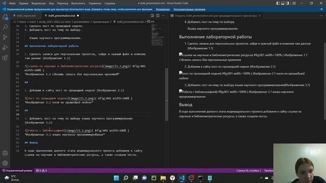Click image/i5.3.png link in editor
This screenshot has height=183, width=326.
pos(116,66)
